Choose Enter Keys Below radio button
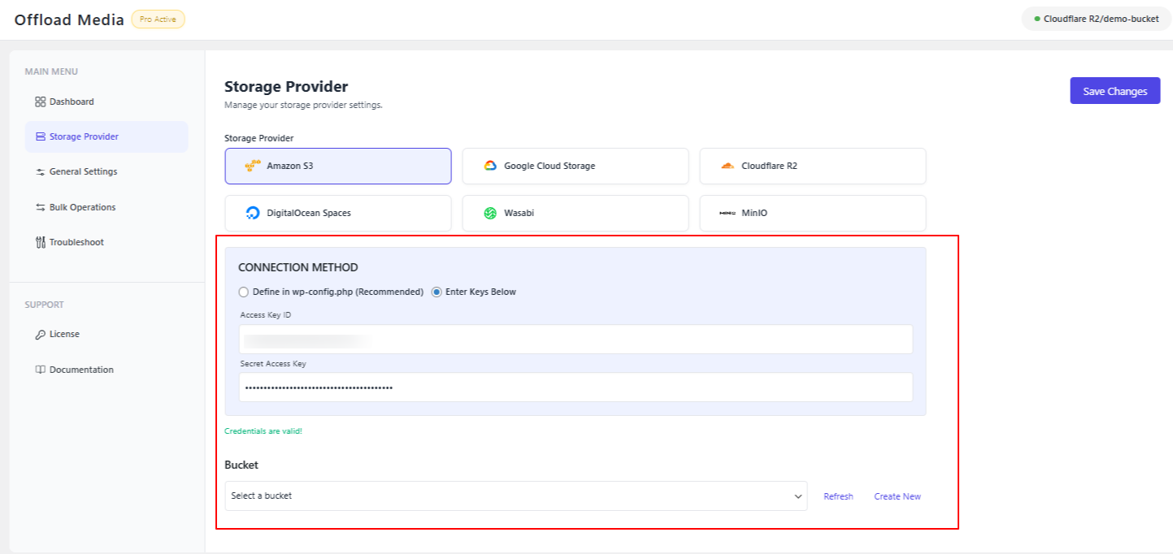The width and height of the screenshot is (1173, 554). point(437,292)
